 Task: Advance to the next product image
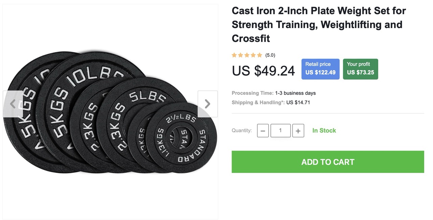[x=207, y=104]
